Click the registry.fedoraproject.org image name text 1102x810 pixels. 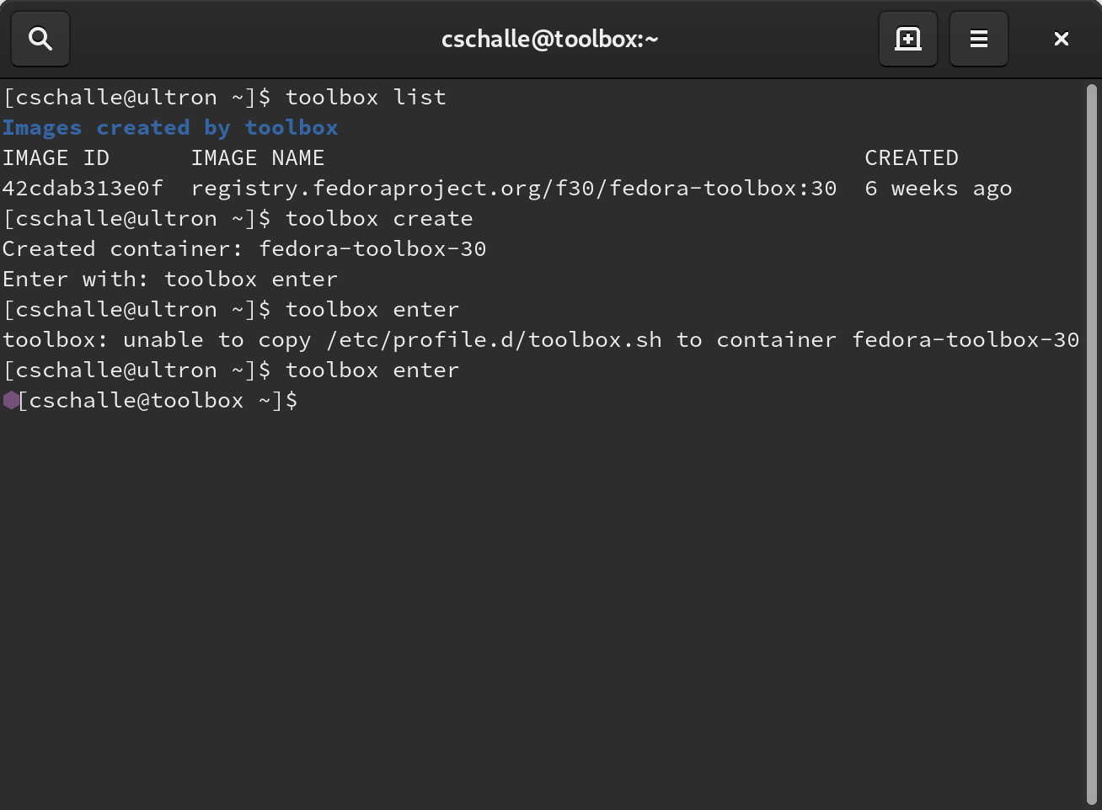click(x=514, y=188)
